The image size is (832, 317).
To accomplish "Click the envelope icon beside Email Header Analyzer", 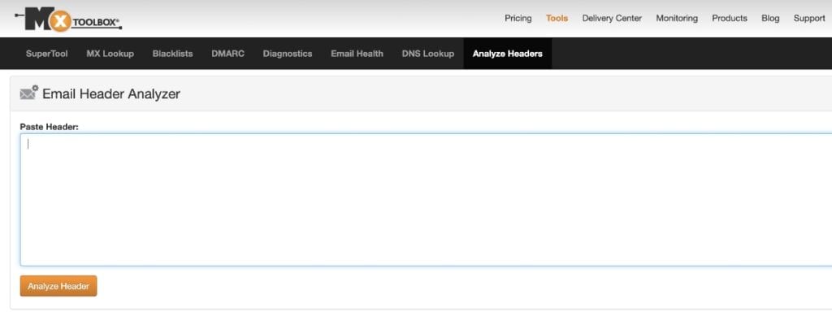I will (x=29, y=93).
